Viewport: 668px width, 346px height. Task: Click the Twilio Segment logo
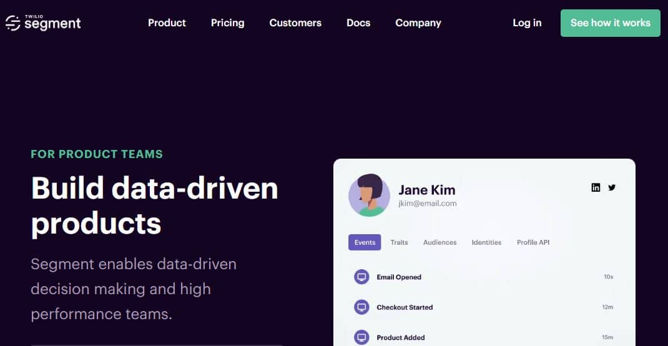coord(43,22)
